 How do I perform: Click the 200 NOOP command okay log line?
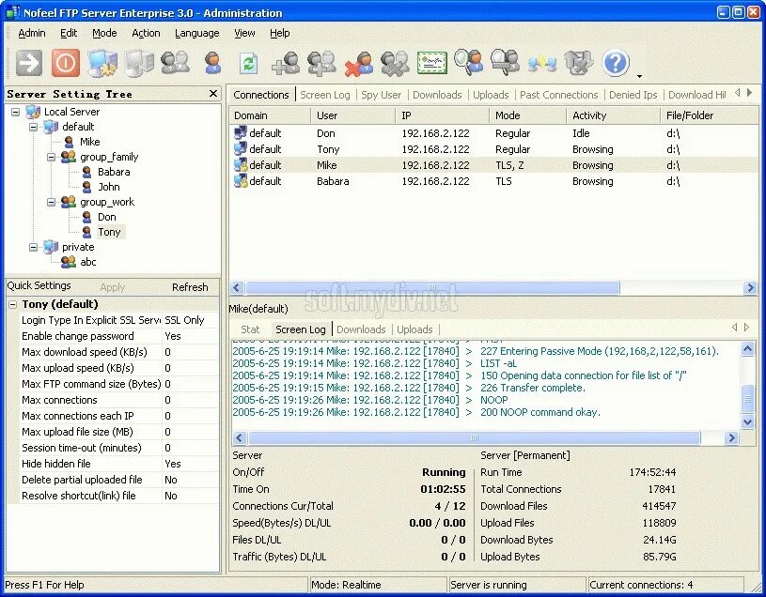(416, 413)
